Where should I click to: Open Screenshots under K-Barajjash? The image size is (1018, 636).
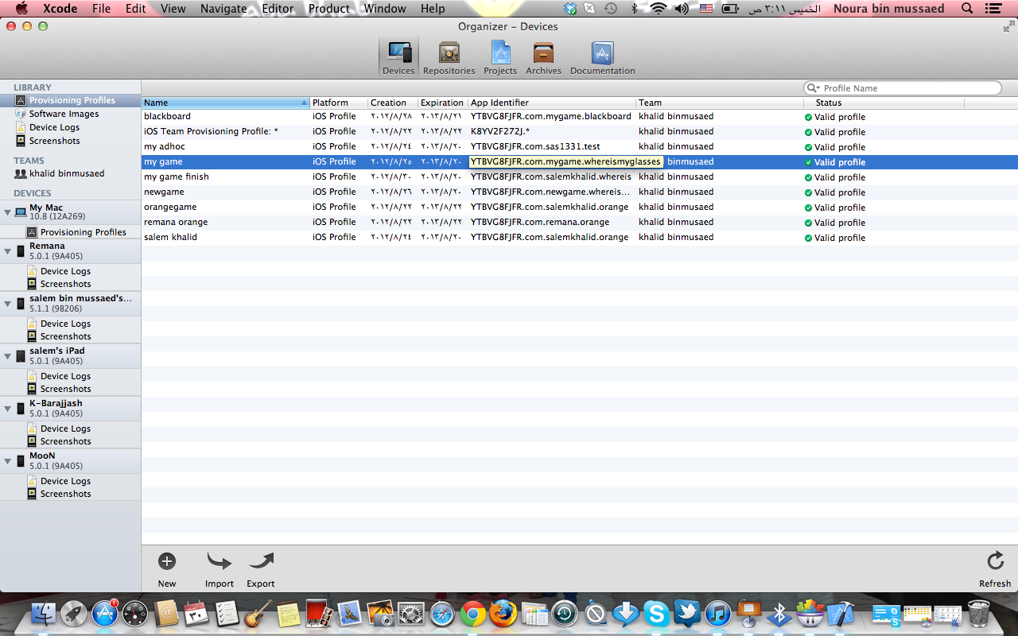coord(65,441)
